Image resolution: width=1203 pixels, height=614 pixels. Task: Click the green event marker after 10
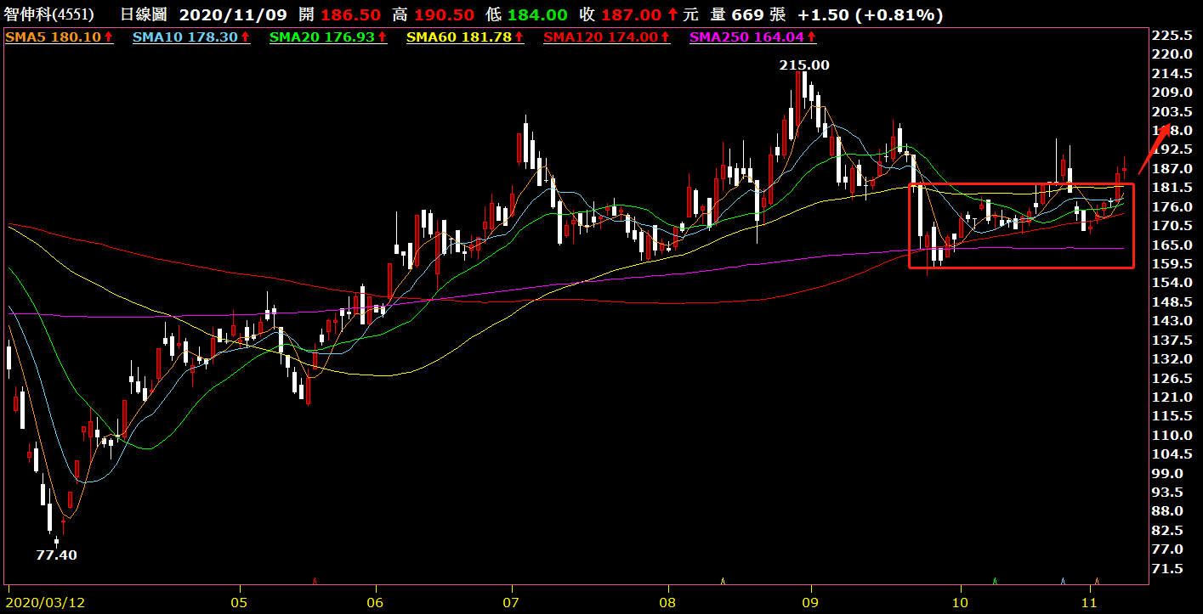tap(995, 581)
